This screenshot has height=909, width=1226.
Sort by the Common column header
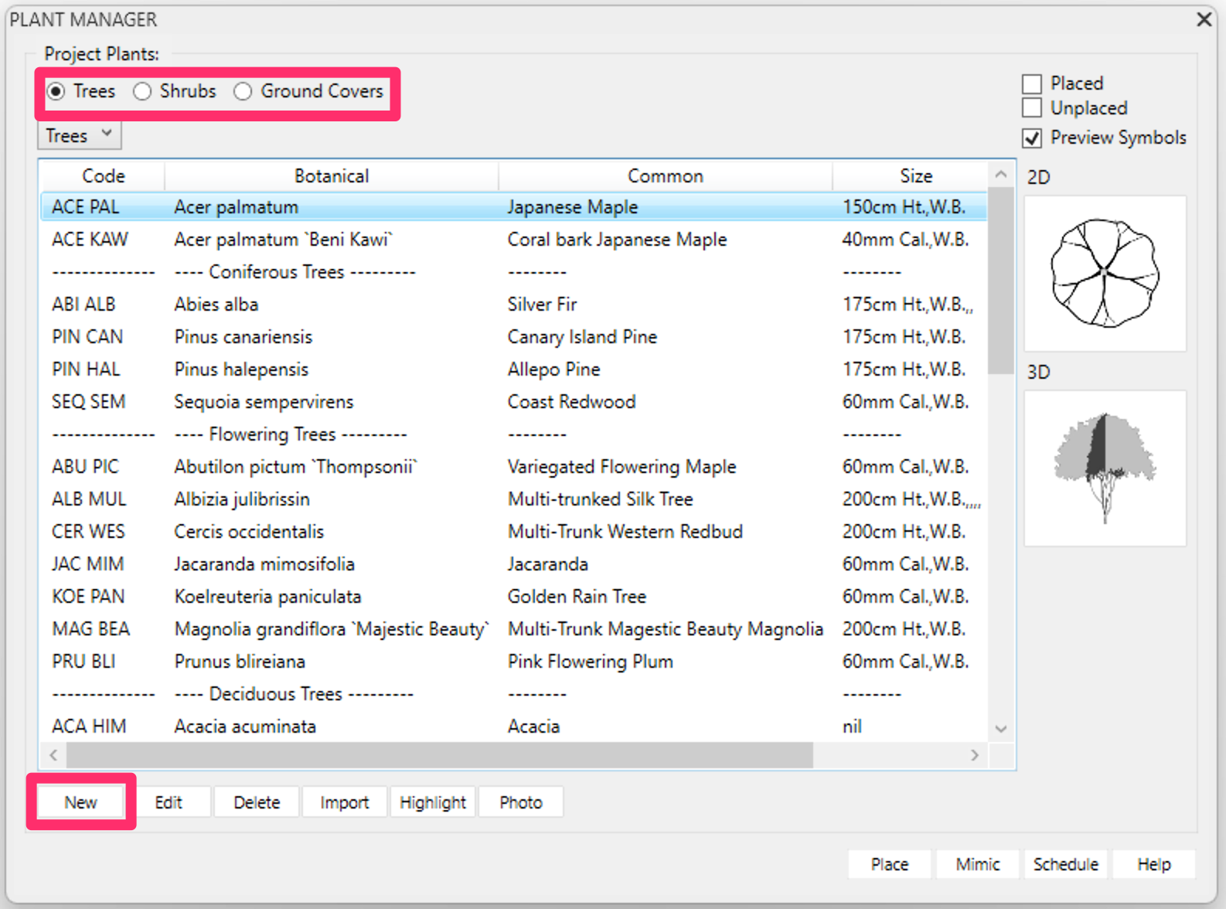666,175
